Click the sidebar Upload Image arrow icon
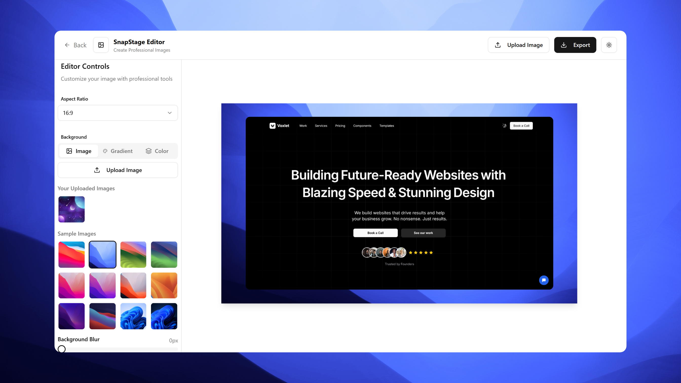The width and height of the screenshot is (681, 383). coord(97,170)
